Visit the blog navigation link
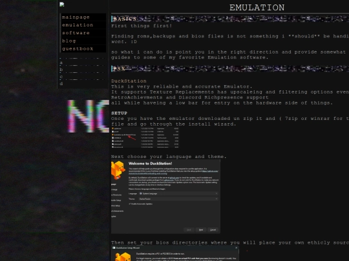 (83, 41)
